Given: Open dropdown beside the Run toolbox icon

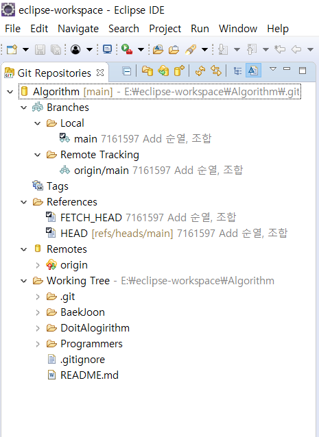Looking at the screenshot, I should point(141,50).
